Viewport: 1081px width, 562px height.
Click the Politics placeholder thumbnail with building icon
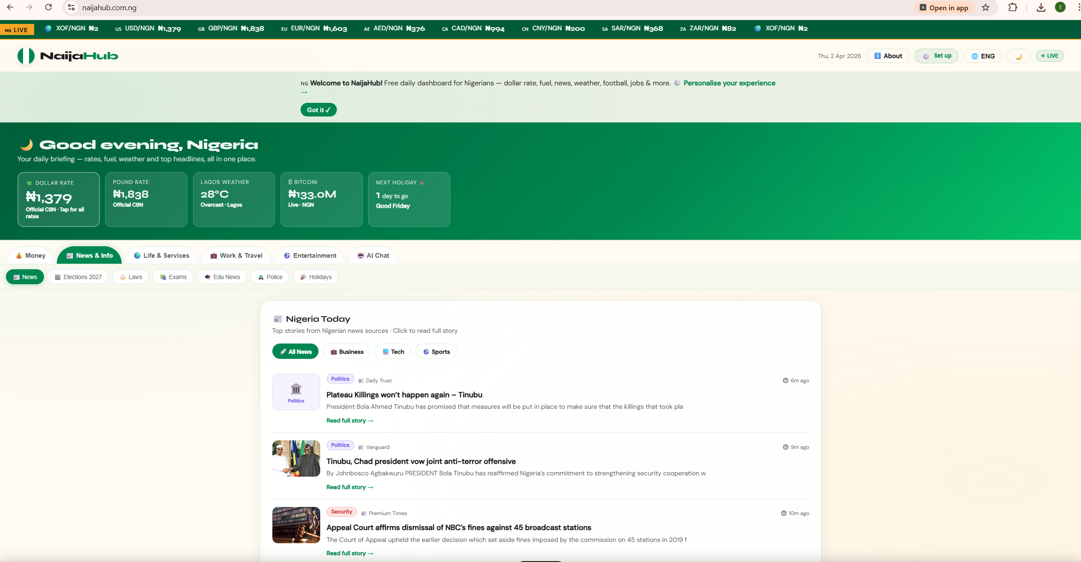[x=296, y=392]
